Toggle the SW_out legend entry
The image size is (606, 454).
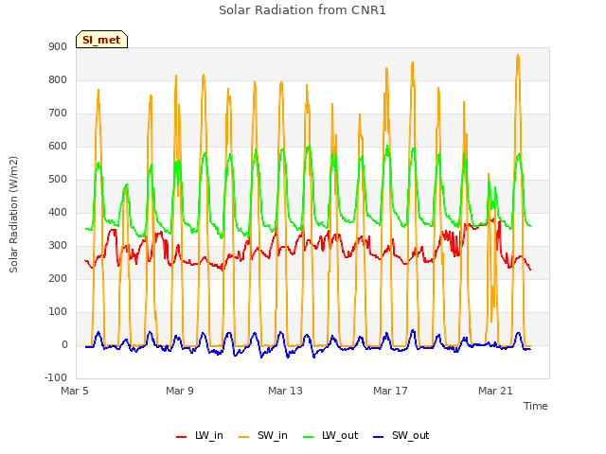401,435
